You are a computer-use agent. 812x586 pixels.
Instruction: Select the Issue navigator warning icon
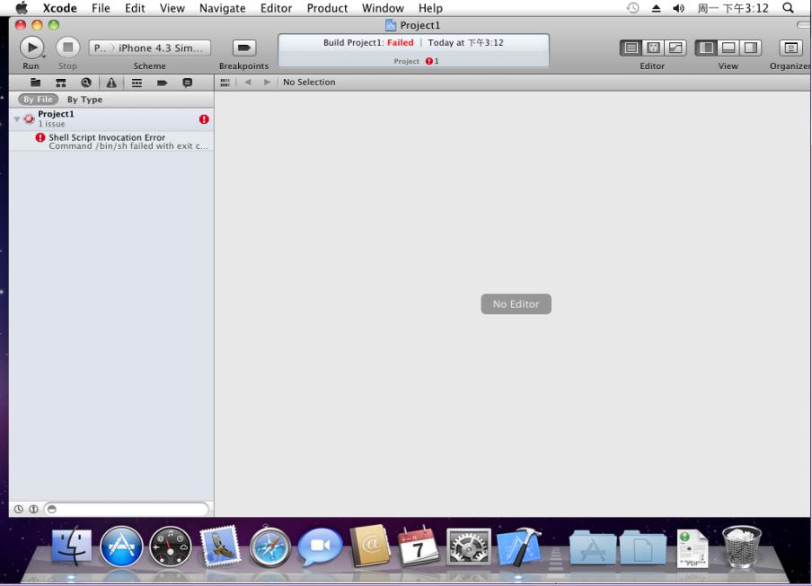111,83
